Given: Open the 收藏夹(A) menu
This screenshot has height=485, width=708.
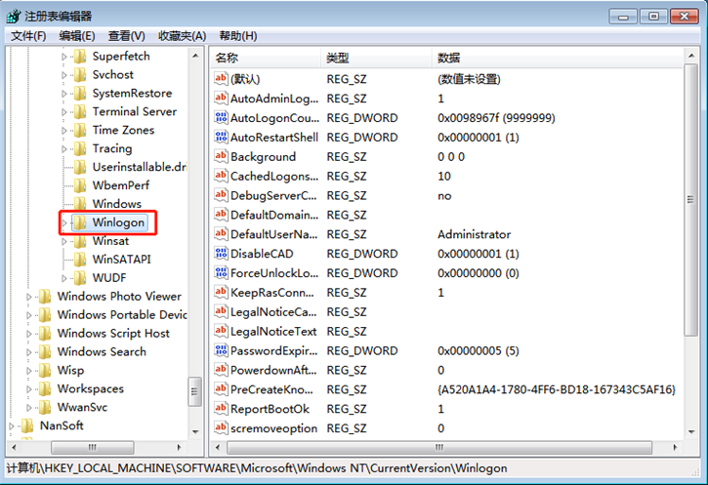Looking at the screenshot, I should (181, 36).
